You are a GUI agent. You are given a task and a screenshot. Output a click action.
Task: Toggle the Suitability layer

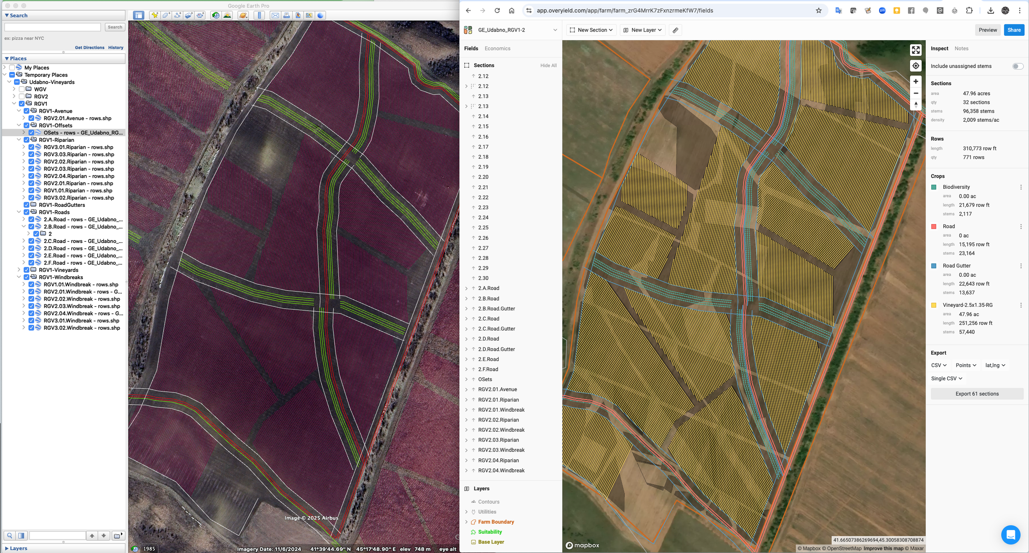490,532
